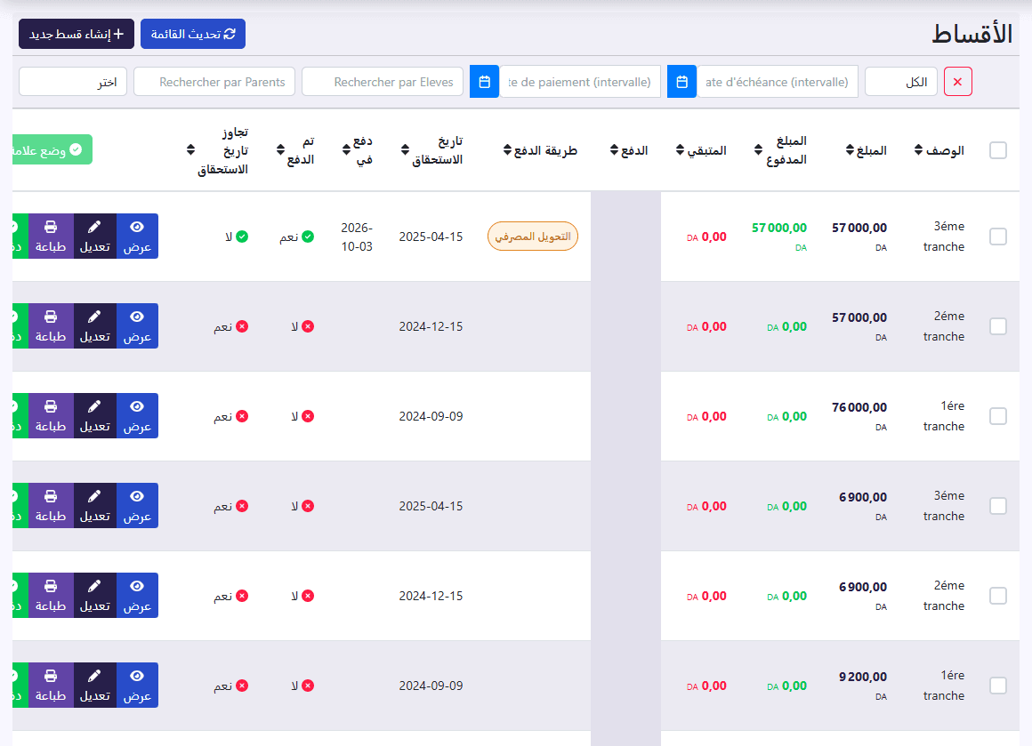Check the 3éme tranche 6 900,00 row
Image resolution: width=1032 pixels, height=746 pixels.
998,505
